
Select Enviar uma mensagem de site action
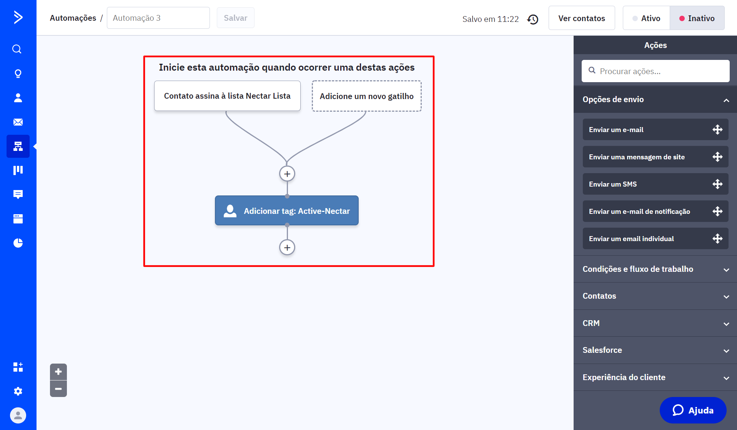point(655,157)
